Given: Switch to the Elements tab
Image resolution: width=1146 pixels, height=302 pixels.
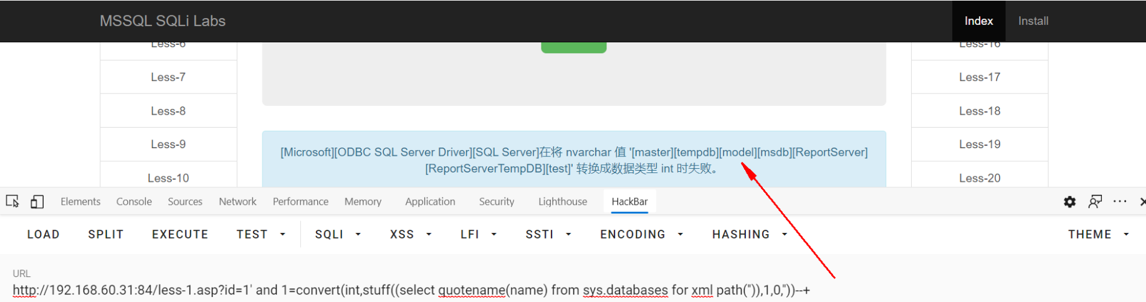Looking at the screenshot, I should click(80, 202).
